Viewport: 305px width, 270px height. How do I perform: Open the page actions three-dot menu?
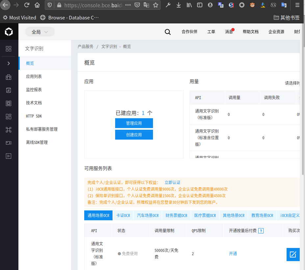pyautogui.click(x=128, y=5)
